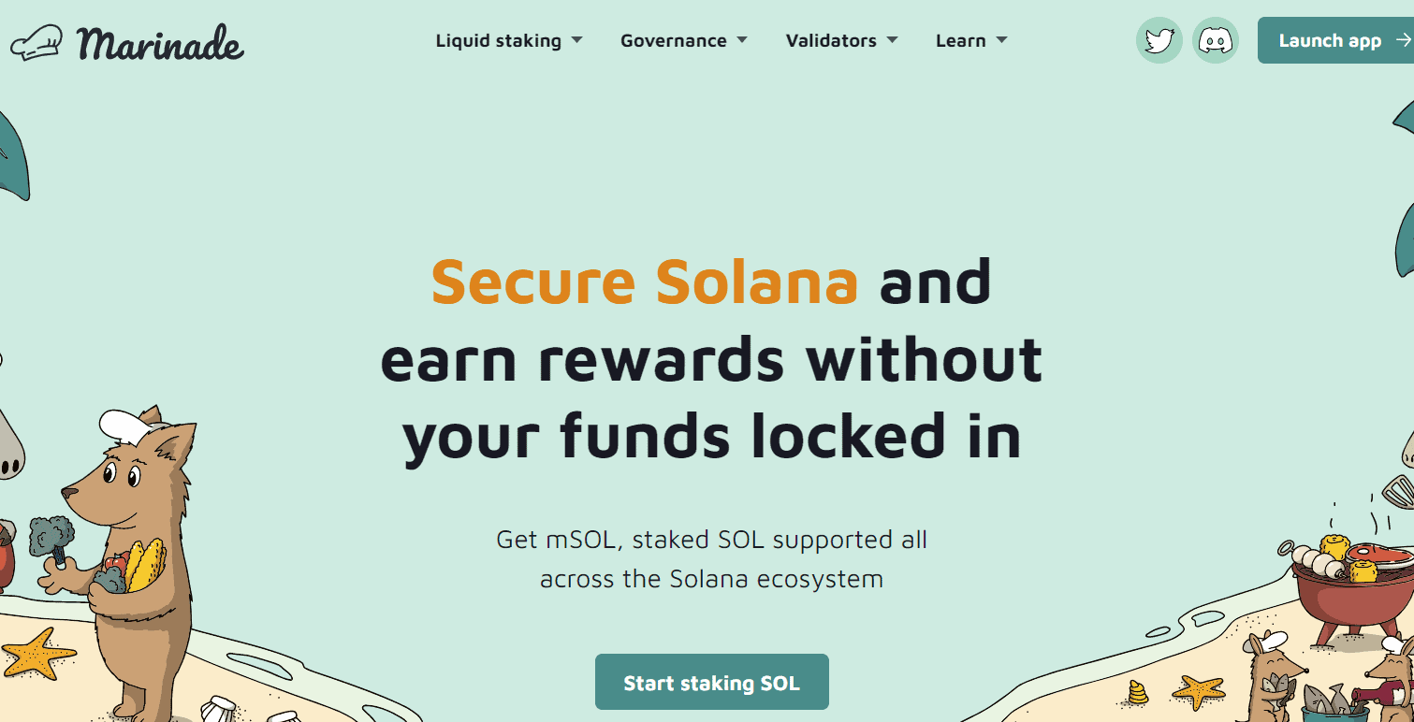Screen dimensions: 1414x722
Task: Expand the Validators dropdown arrow
Action: pyautogui.click(x=892, y=40)
